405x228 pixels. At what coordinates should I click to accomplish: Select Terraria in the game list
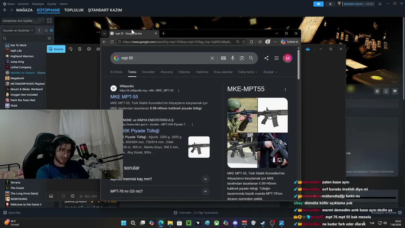(15, 182)
